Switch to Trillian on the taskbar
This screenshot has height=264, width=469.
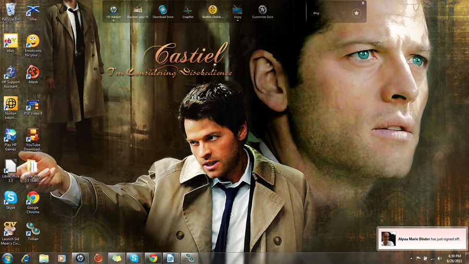click(189, 258)
